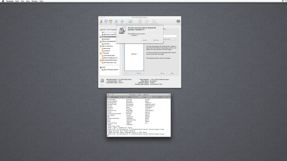Click the Enable Journaling icon
The width and height of the screenshot is (287, 161).
pos(130,21)
